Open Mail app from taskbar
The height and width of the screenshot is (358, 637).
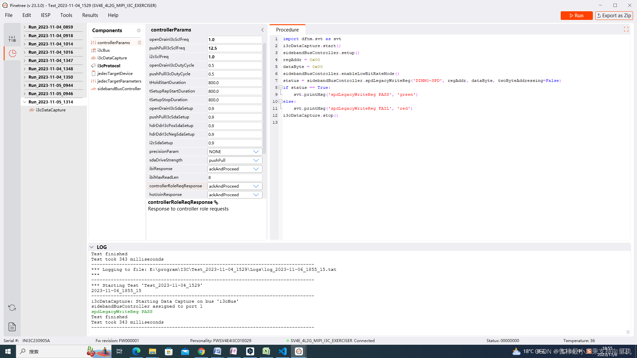coord(185,351)
